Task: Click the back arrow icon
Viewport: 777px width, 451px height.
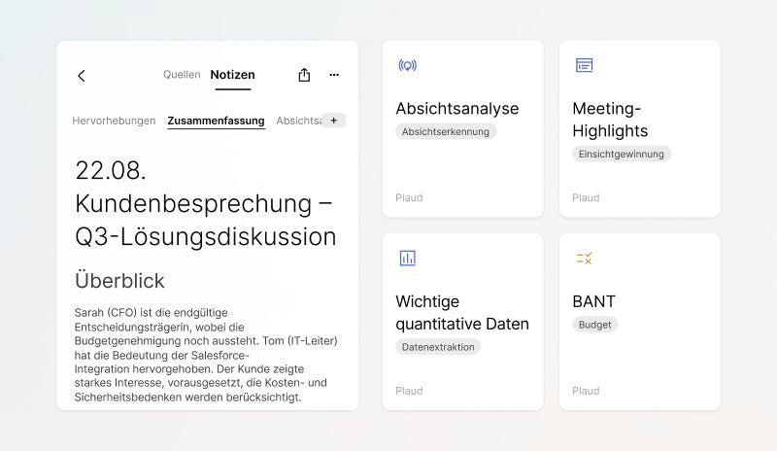Action: tap(82, 76)
